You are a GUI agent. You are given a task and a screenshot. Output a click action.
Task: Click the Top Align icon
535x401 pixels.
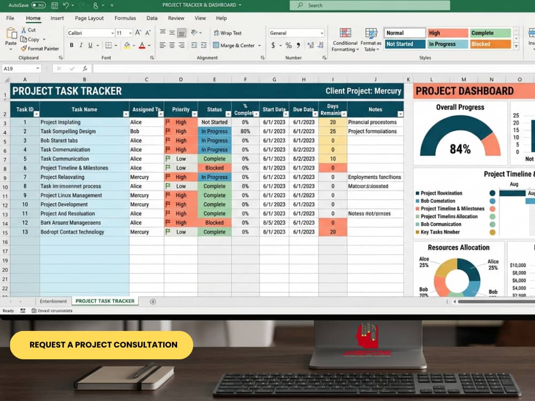pyautogui.click(x=163, y=33)
